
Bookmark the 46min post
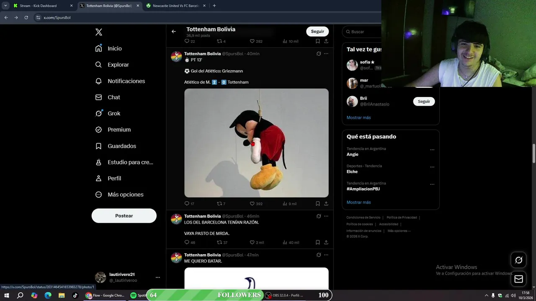pos(318,242)
